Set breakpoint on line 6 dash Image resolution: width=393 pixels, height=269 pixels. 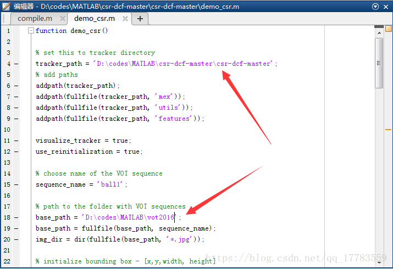point(16,86)
